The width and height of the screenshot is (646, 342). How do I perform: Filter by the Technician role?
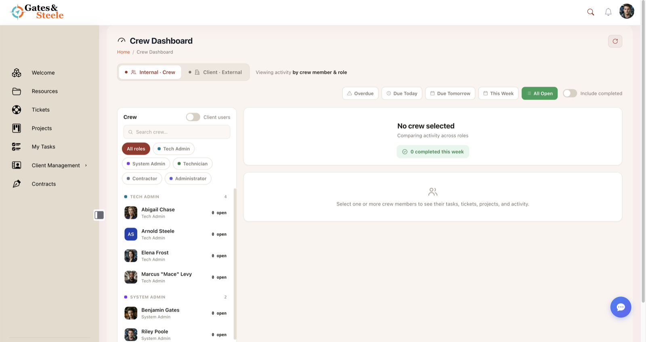coord(193,164)
